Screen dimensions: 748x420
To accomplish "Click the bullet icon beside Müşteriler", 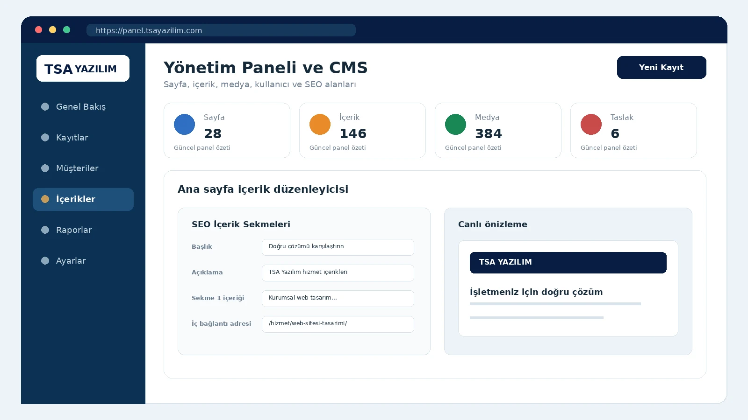I will (x=45, y=168).
